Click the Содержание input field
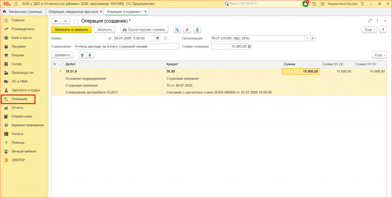This screenshot has width=392, height=198. click(x=127, y=46)
